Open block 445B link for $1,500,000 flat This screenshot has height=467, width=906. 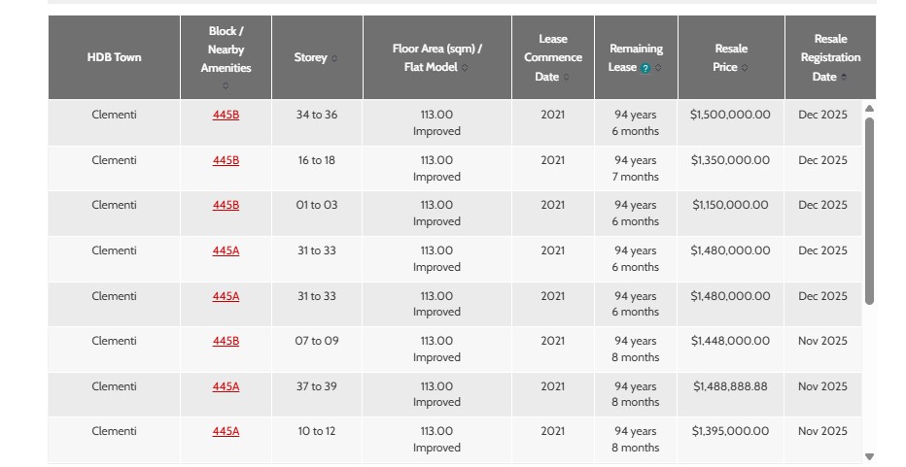pos(226,115)
